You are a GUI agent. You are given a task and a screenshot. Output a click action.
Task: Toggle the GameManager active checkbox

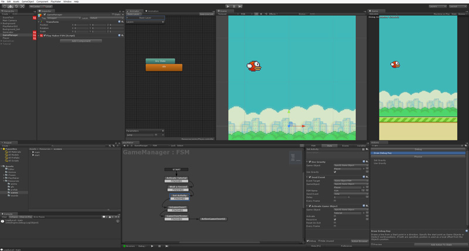pyautogui.click(x=45, y=14)
